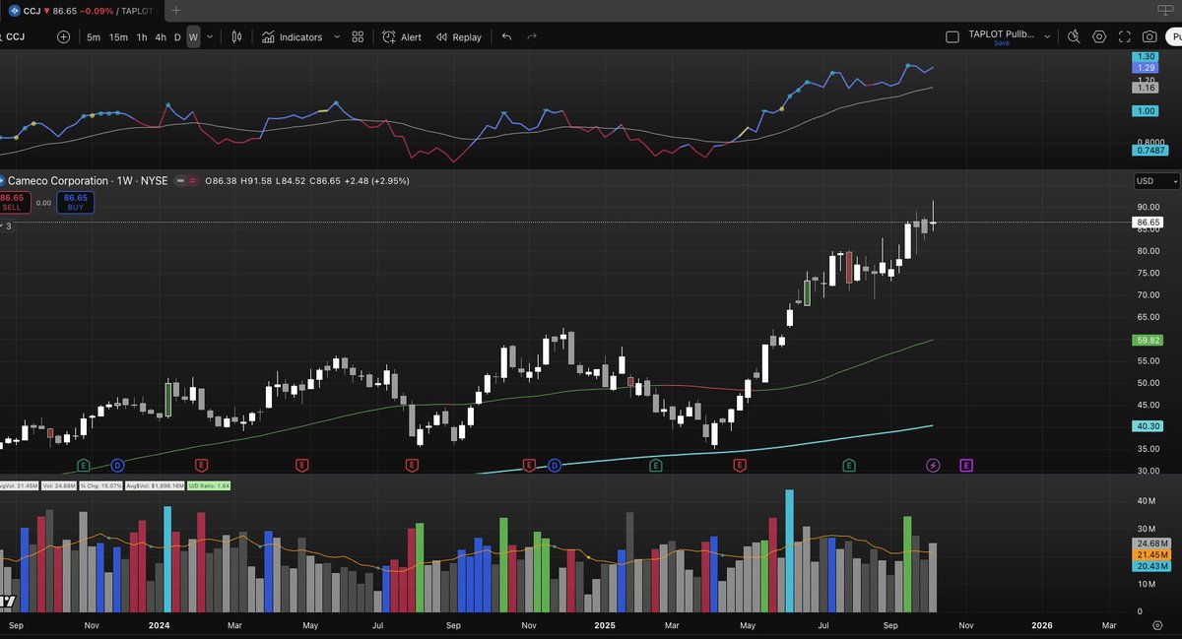Select the W weekly timeframe
The width and height of the screenshot is (1182, 639).
tap(193, 37)
